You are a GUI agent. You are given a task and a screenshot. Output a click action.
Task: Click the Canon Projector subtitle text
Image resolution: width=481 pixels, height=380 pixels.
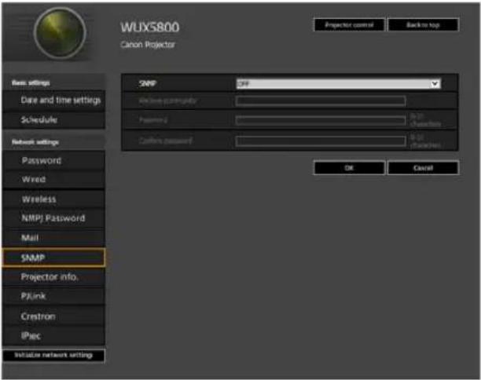148,45
